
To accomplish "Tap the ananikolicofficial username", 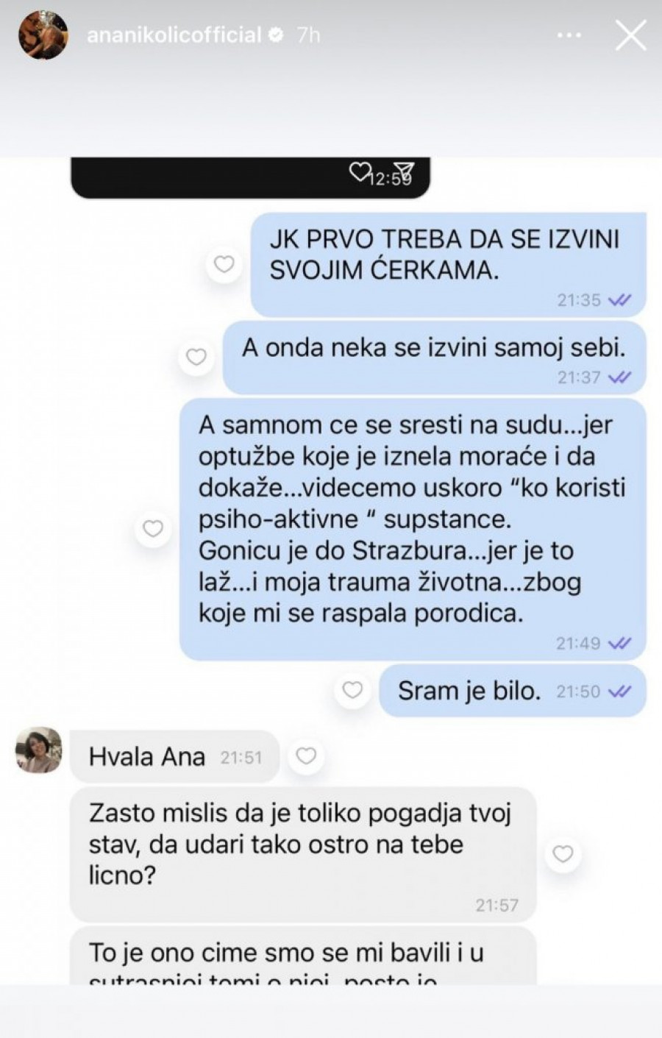I will click(x=174, y=35).
